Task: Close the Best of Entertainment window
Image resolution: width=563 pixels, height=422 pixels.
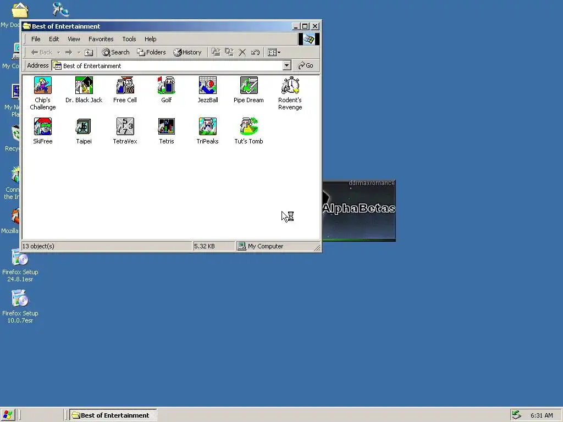Action: click(x=315, y=26)
